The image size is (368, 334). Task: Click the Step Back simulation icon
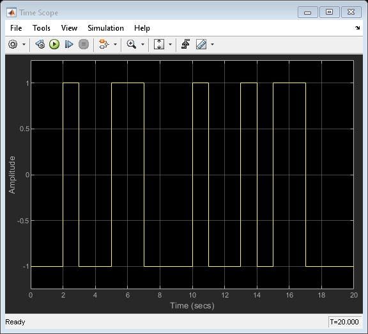click(40, 44)
